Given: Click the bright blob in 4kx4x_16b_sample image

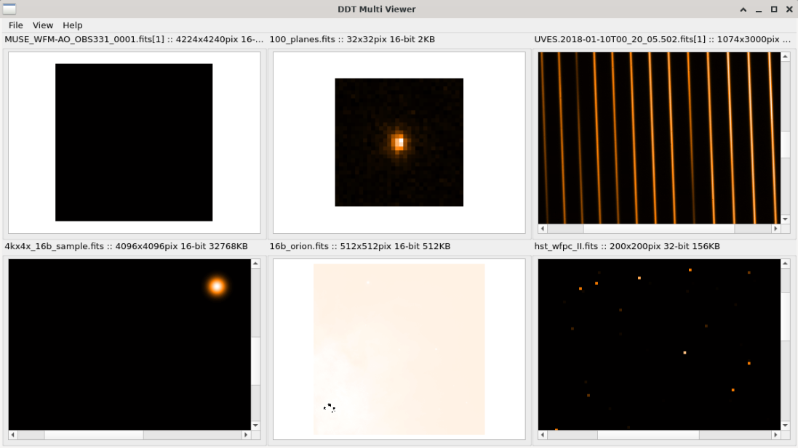Looking at the screenshot, I should coord(217,286).
